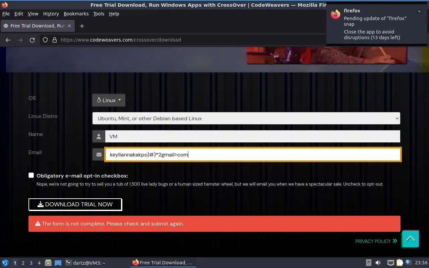Open the file manager from the taskbar
This screenshot has width=429, height=268.
click(x=48, y=263)
